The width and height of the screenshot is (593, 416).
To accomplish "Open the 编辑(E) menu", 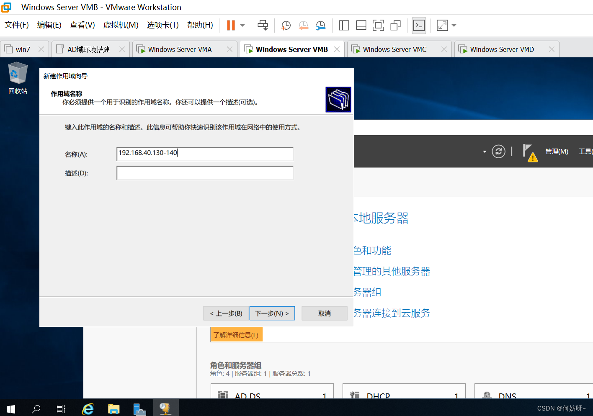I will point(49,25).
